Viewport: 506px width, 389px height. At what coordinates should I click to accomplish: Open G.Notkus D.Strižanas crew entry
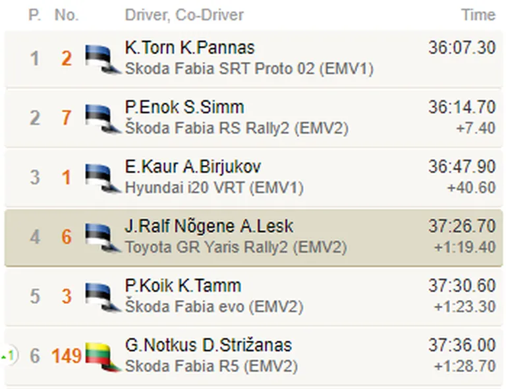tap(208, 345)
